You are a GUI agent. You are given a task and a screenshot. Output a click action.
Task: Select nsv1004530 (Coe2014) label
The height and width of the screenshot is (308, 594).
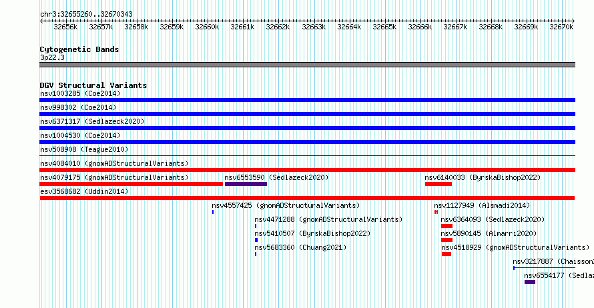point(80,135)
